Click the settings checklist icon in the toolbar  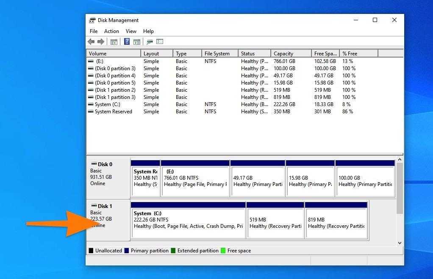[x=160, y=41]
